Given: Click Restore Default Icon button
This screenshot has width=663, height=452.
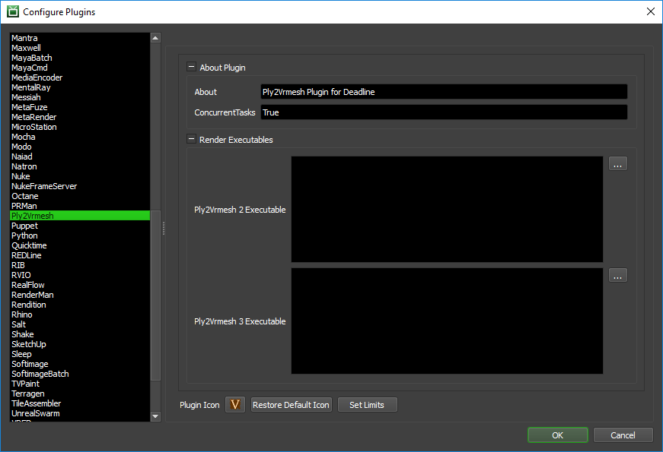Looking at the screenshot, I should (291, 405).
